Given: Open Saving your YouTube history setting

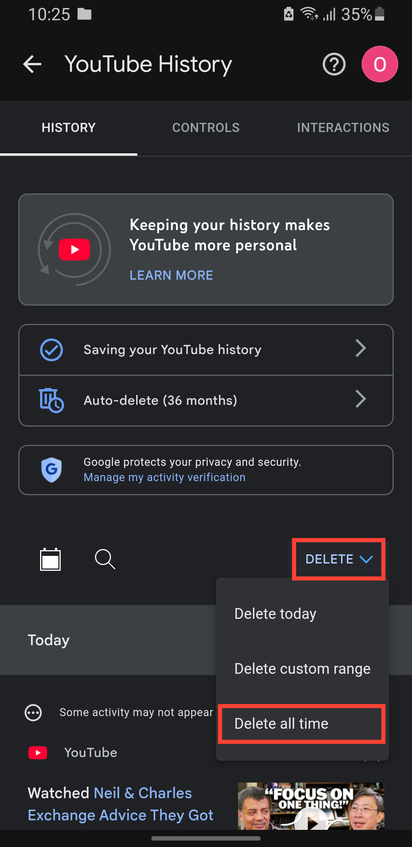Looking at the screenshot, I should pyautogui.click(x=172, y=349).
